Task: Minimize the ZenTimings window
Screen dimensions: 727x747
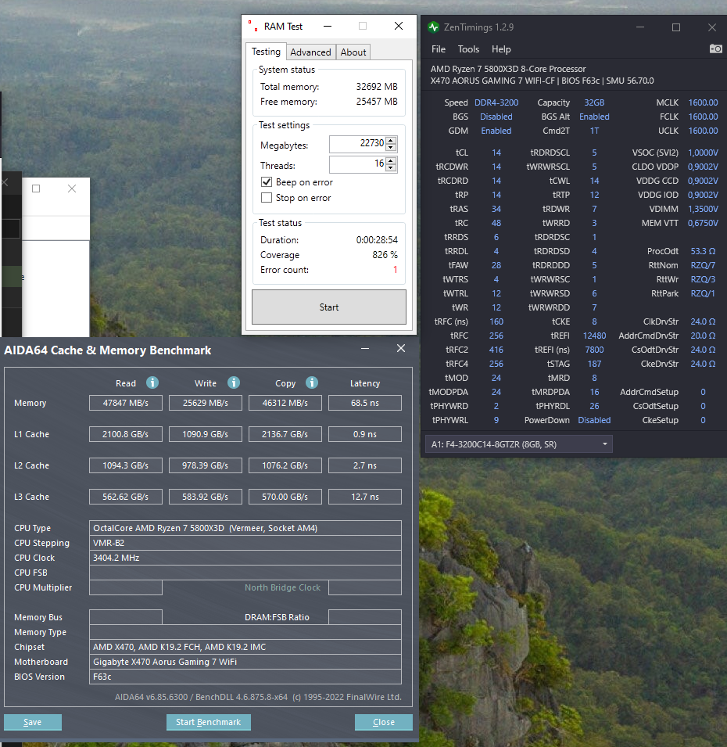Action: click(x=640, y=27)
